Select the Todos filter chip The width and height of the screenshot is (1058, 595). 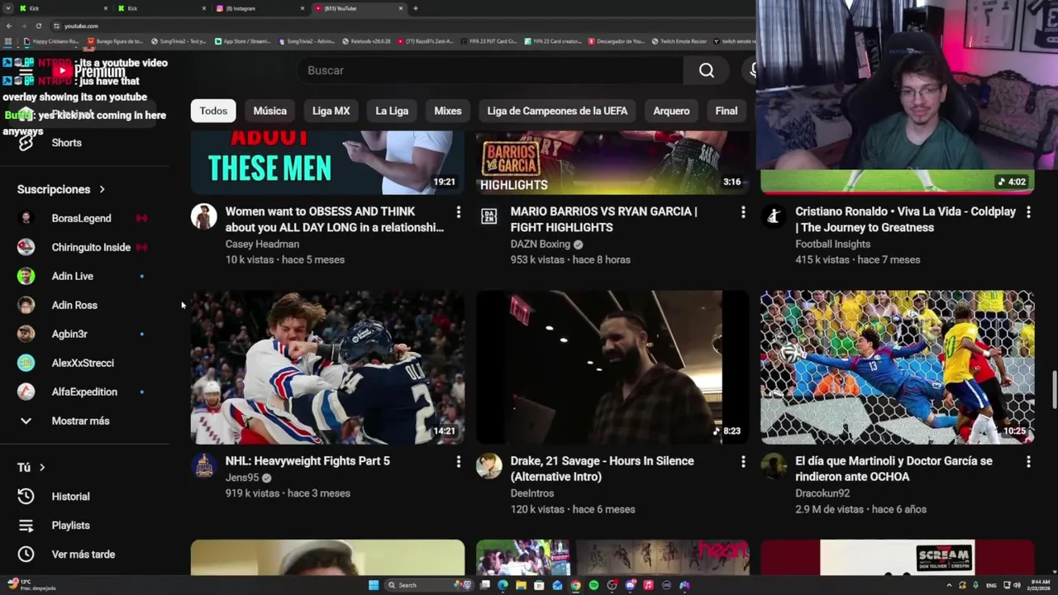point(213,111)
